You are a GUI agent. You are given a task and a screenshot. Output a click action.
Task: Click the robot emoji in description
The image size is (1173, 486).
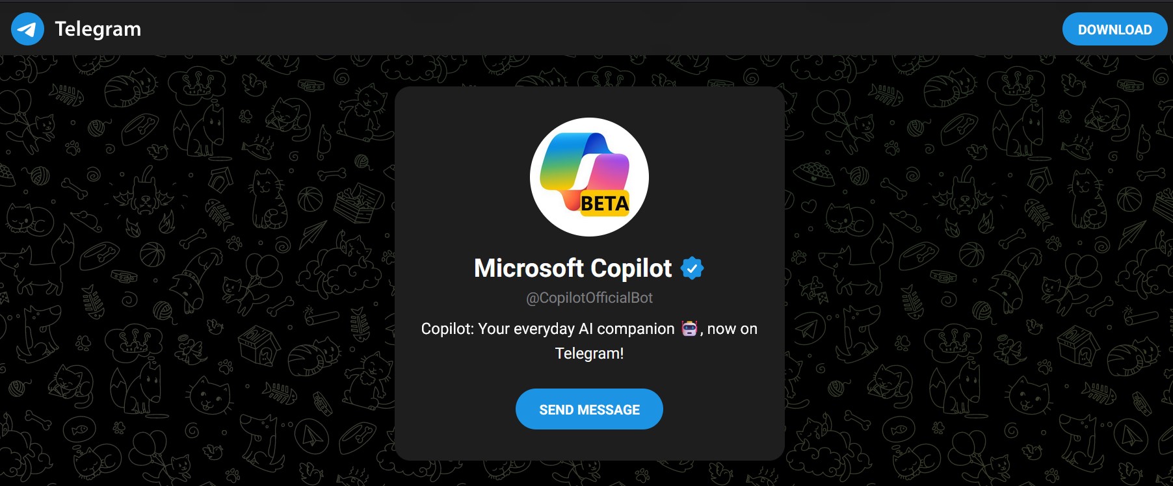tap(689, 329)
